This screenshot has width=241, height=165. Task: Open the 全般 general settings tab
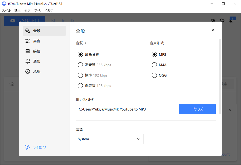tap(44, 31)
